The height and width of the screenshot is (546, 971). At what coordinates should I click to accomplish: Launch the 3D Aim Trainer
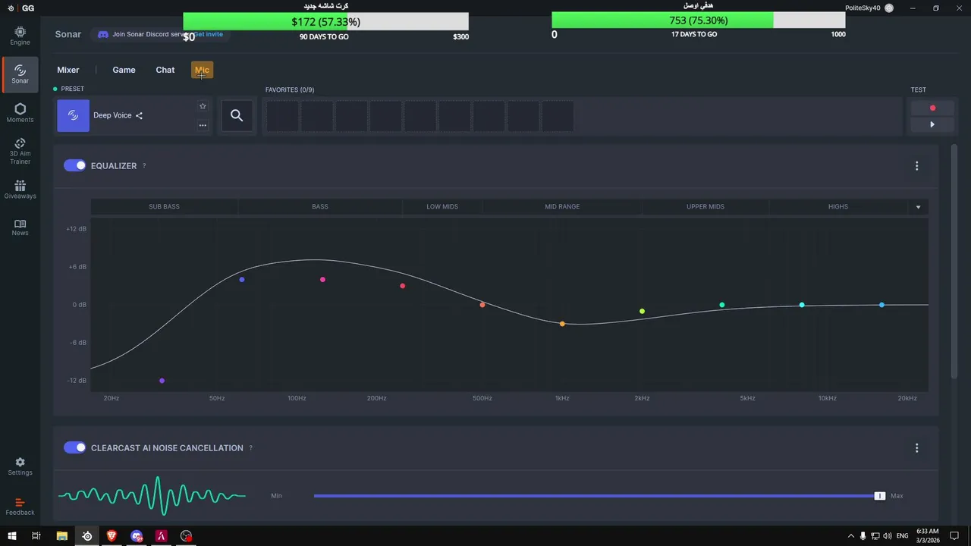click(20, 151)
